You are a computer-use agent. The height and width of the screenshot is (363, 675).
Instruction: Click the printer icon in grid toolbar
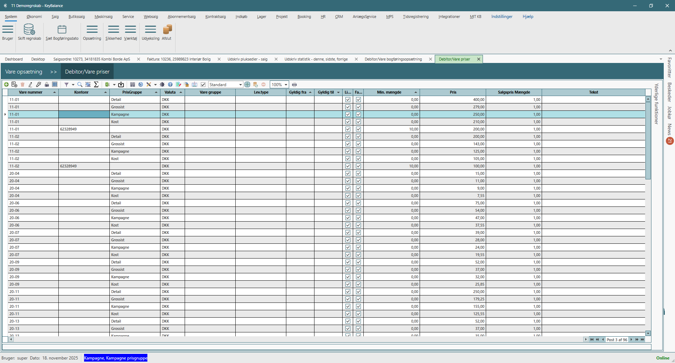[x=294, y=84]
